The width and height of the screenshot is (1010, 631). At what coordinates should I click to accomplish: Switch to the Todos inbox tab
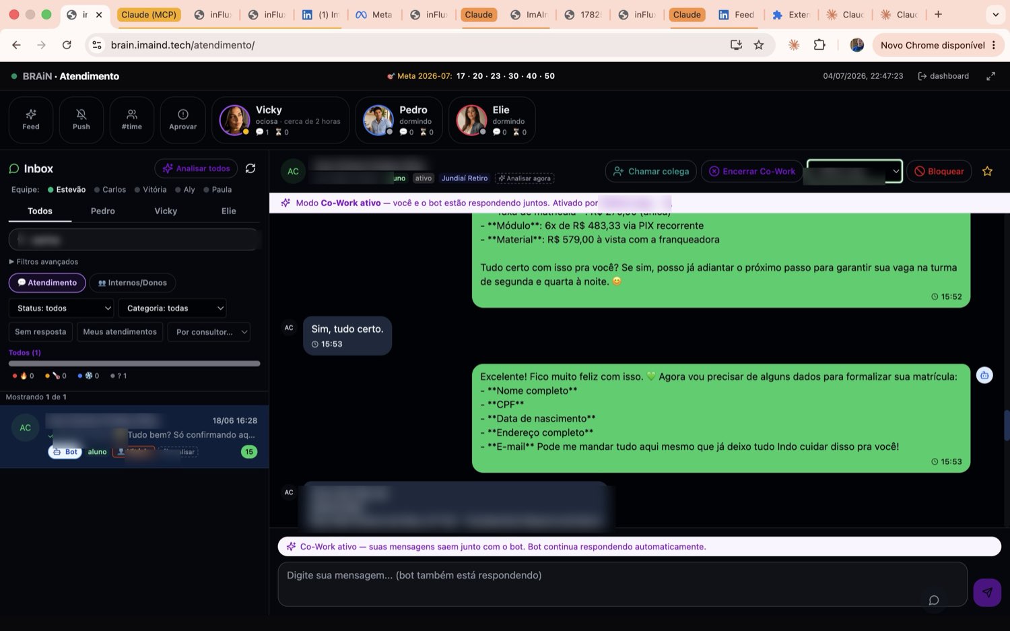coord(40,211)
